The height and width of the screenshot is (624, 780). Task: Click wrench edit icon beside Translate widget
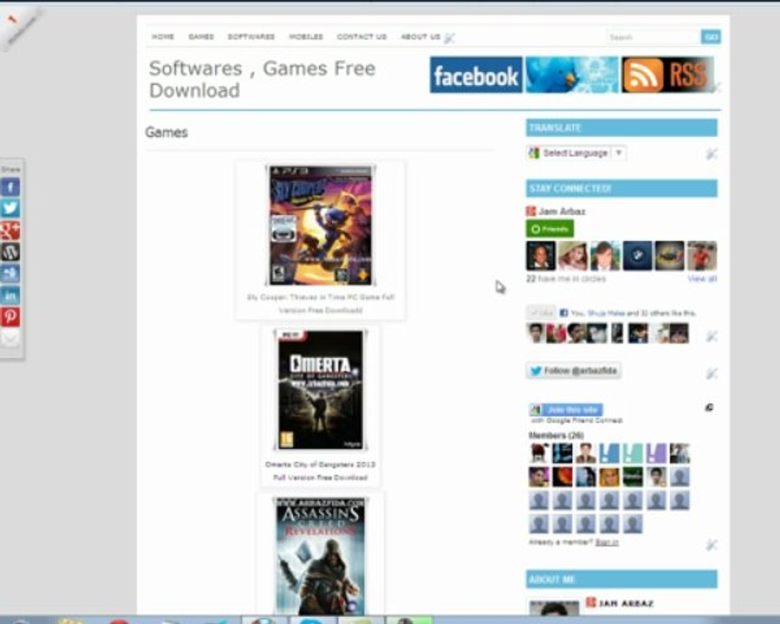pos(712,153)
